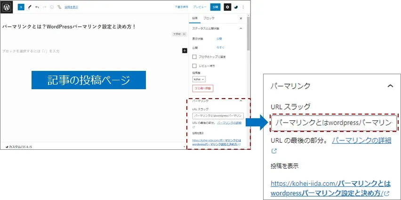
Task: Switch to the 投稿 sidebar tab
Action: [x=195, y=18]
